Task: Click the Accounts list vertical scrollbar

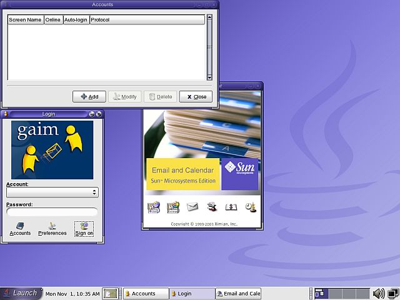Action: [x=209, y=47]
